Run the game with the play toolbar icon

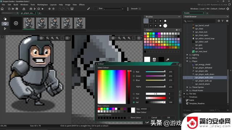tap(35, 9)
